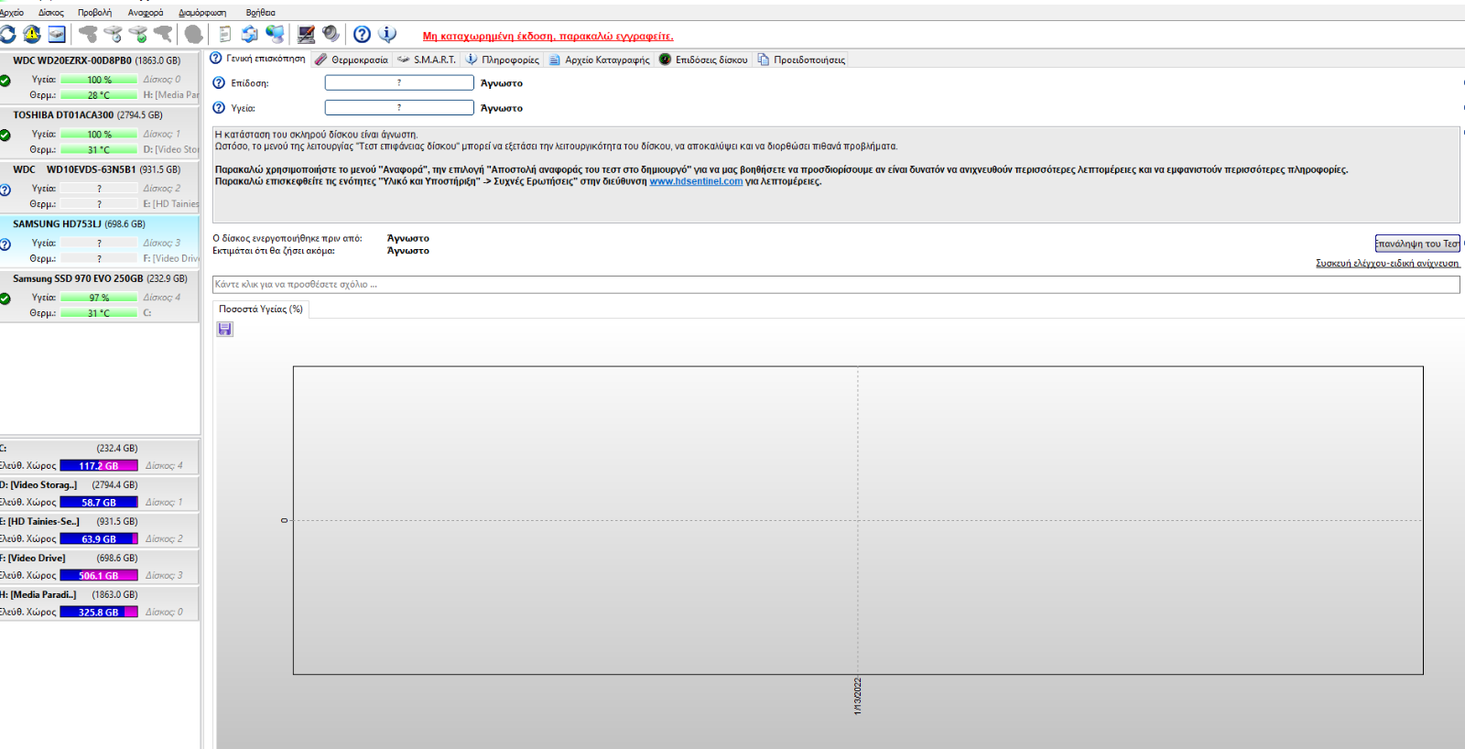Open the Επιδόσεις δίσκου tab

[x=703, y=60]
